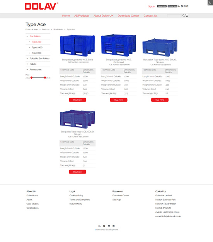
Task: Open the shopping cart icon
Action: click(187, 15)
